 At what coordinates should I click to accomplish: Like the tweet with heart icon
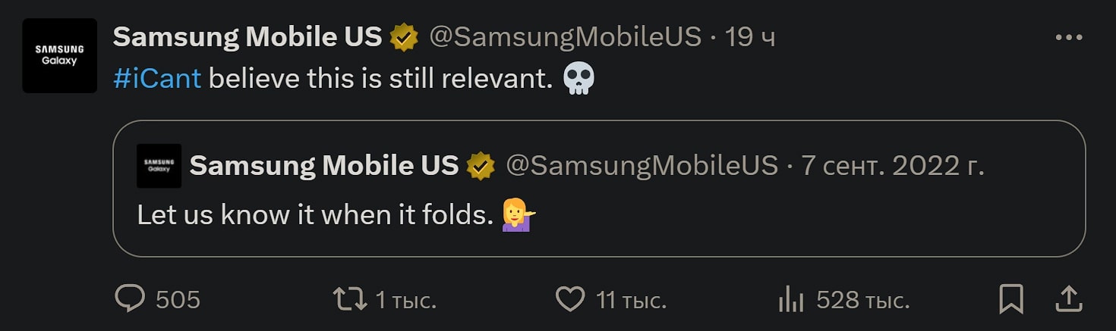[x=570, y=299]
